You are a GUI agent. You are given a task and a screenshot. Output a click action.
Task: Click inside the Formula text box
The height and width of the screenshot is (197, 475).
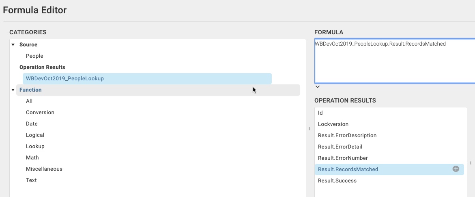pos(395,61)
